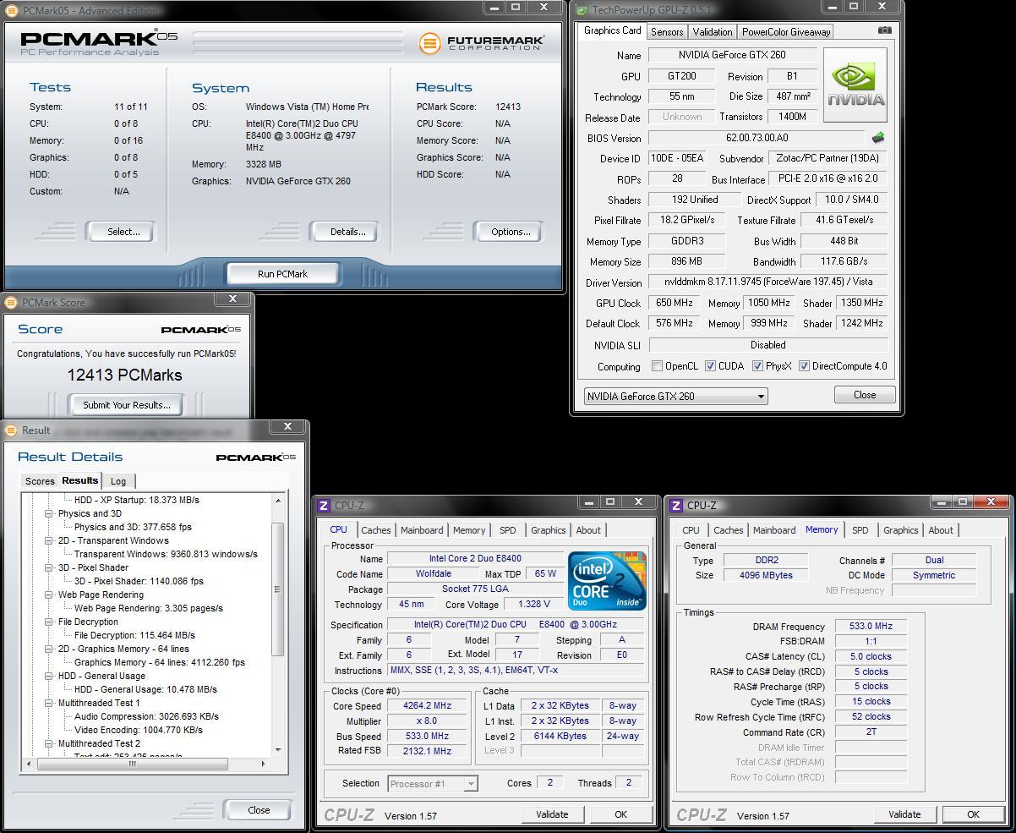Click the Result Details vertical scrollbar thumb

tap(277, 589)
